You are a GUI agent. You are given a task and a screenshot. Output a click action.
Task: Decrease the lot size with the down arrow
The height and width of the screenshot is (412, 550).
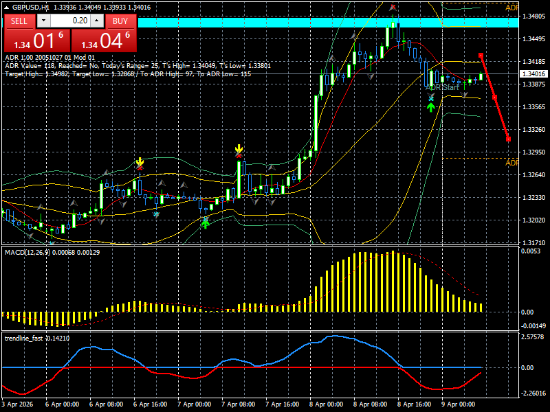43,21
